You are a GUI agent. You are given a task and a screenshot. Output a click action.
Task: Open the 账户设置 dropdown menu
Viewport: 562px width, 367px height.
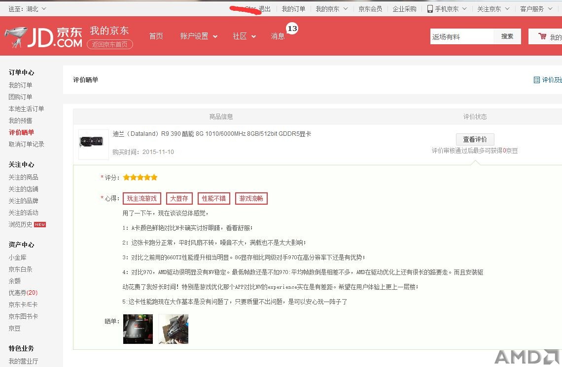[199, 36]
